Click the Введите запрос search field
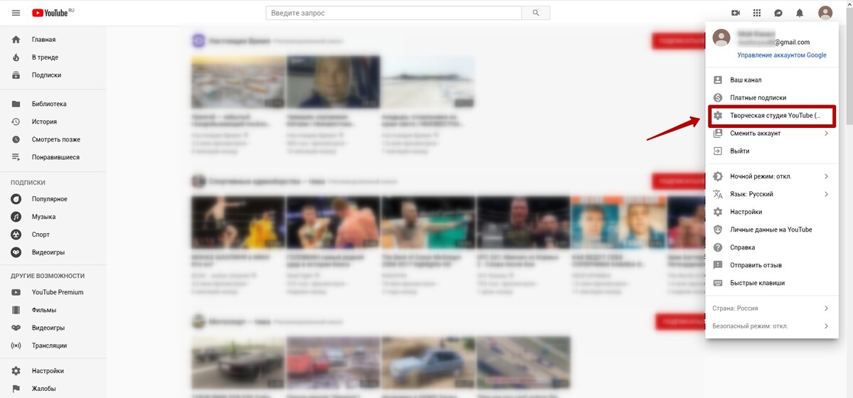Screen dimensions: 853x398 click(394, 13)
